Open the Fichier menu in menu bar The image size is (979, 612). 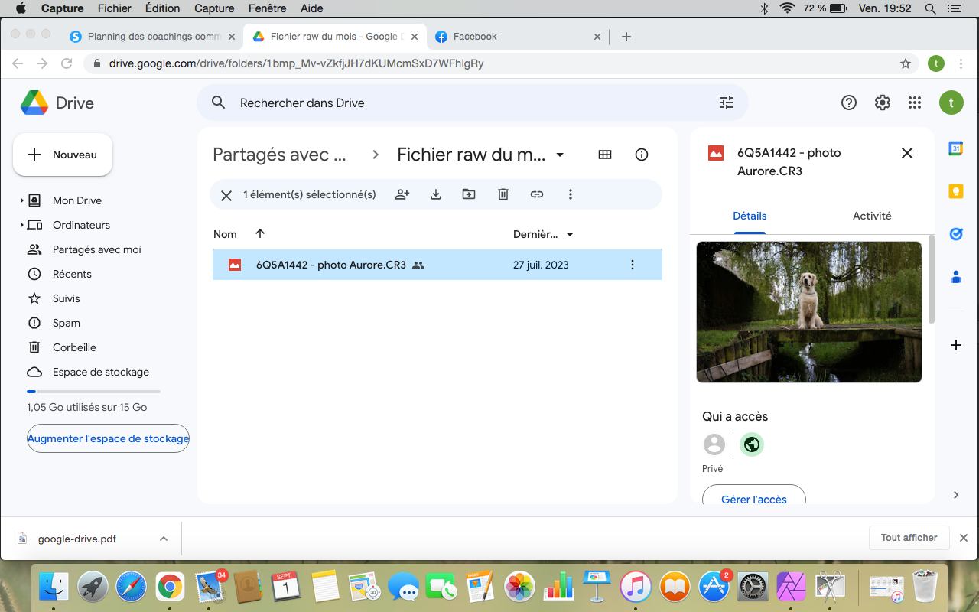pyautogui.click(x=115, y=8)
